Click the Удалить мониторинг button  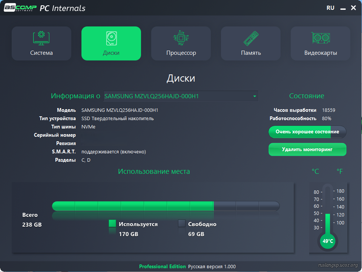(x=307, y=150)
